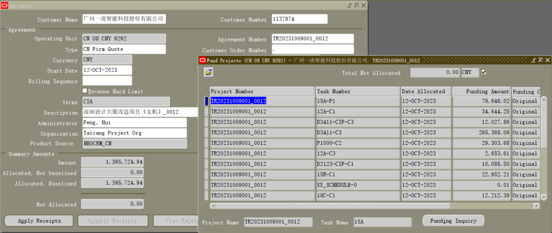The height and width of the screenshot is (233, 552).
Task: Click the Unapply Receipts button
Action: click(112, 221)
